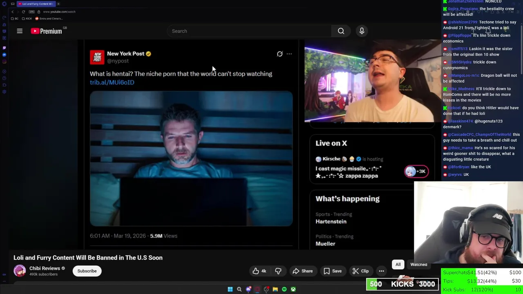
Task: Click the youtube.com/watch address bar
Action: click(x=59, y=12)
